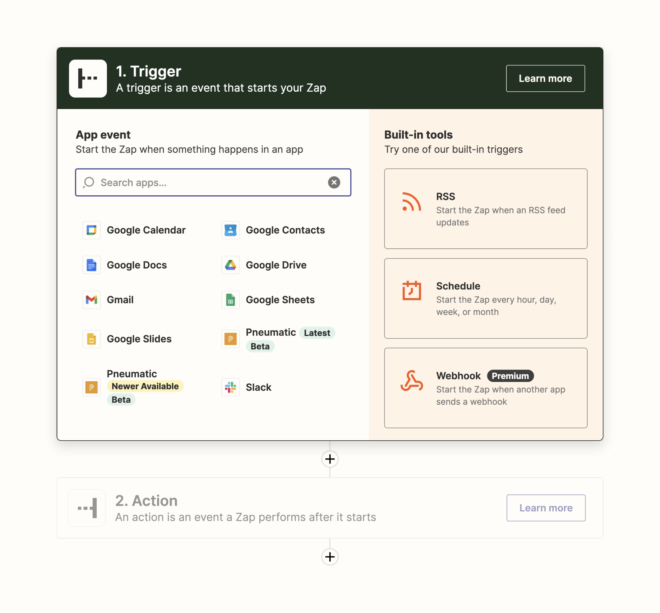The height and width of the screenshot is (613, 660).
Task: Open Learn more in Action card
Action: 546,508
